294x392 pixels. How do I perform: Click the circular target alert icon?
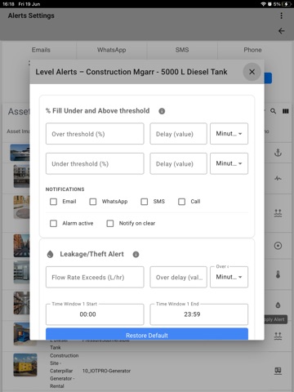click(x=278, y=246)
